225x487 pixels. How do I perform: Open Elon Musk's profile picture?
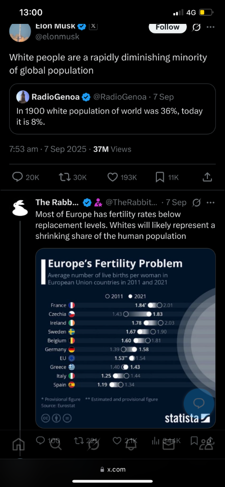[x=20, y=31]
